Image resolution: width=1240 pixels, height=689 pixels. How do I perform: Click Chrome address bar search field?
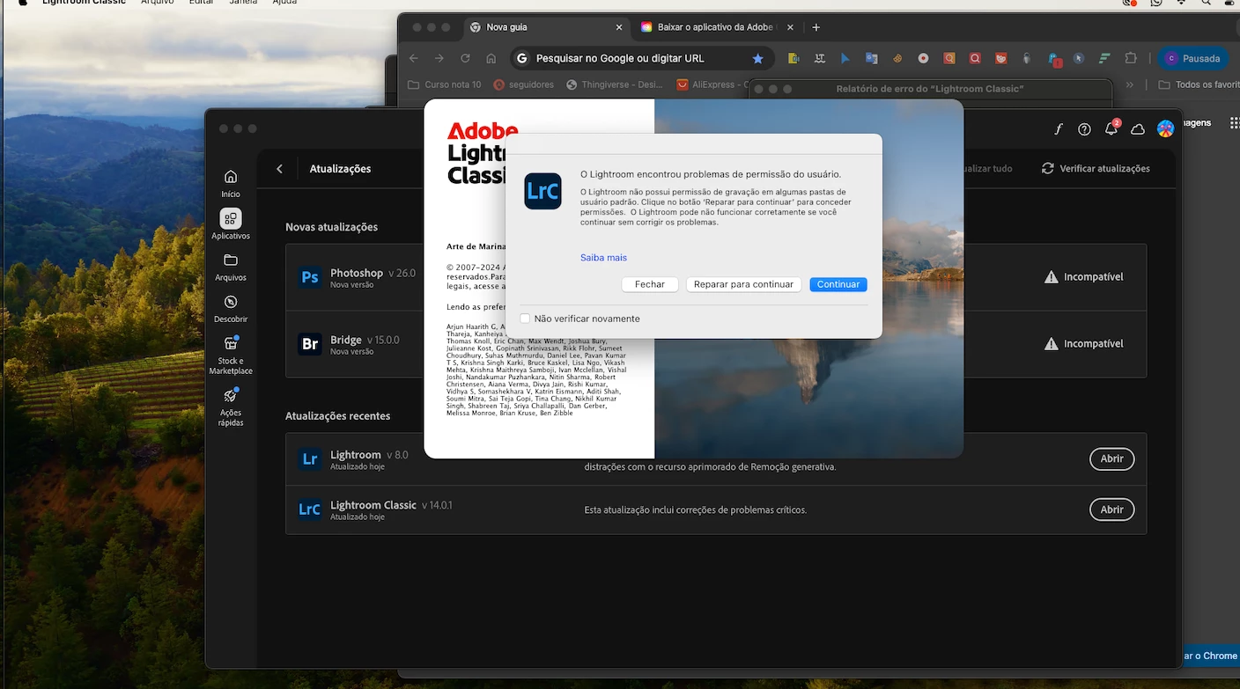(643, 59)
